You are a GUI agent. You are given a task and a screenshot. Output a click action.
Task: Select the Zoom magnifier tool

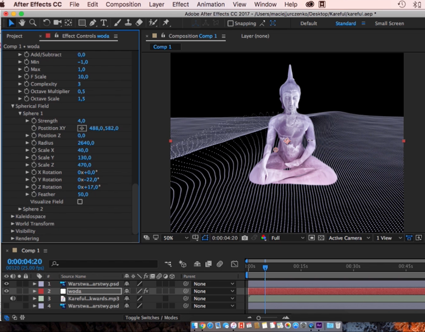[x=33, y=23]
